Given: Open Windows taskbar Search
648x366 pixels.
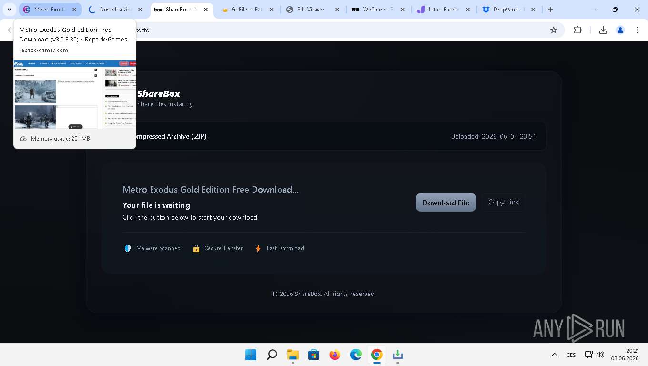Looking at the screenshot, I should pos(272,355).
